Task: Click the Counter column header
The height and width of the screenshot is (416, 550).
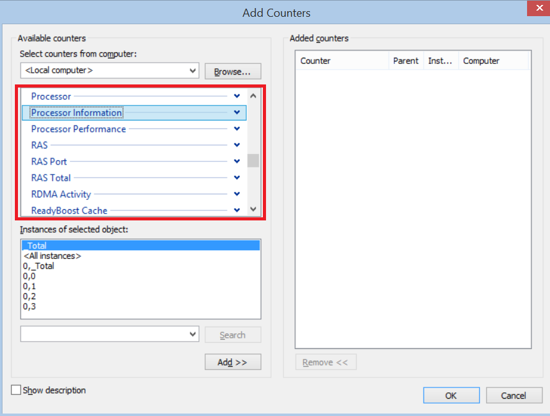Action: click(x=341, y=60)
